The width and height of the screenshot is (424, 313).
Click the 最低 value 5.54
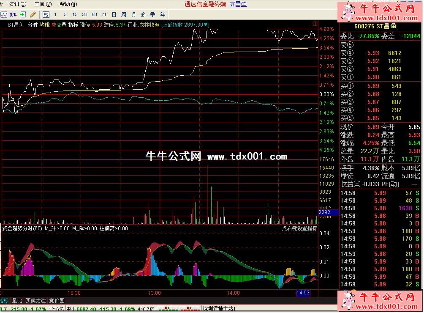point(414,143)
